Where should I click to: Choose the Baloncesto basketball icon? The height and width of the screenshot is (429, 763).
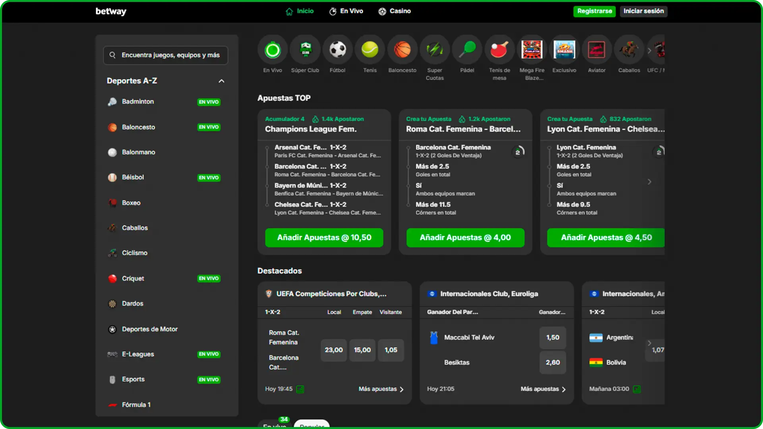point(402,50)
